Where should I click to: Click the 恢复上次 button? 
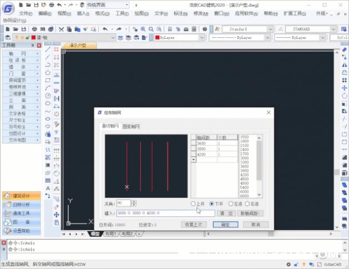(x=194, y=225)
